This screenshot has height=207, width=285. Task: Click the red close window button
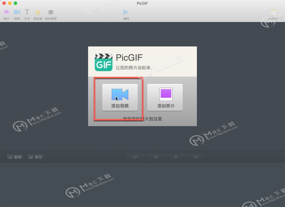[x=4, y=3]
